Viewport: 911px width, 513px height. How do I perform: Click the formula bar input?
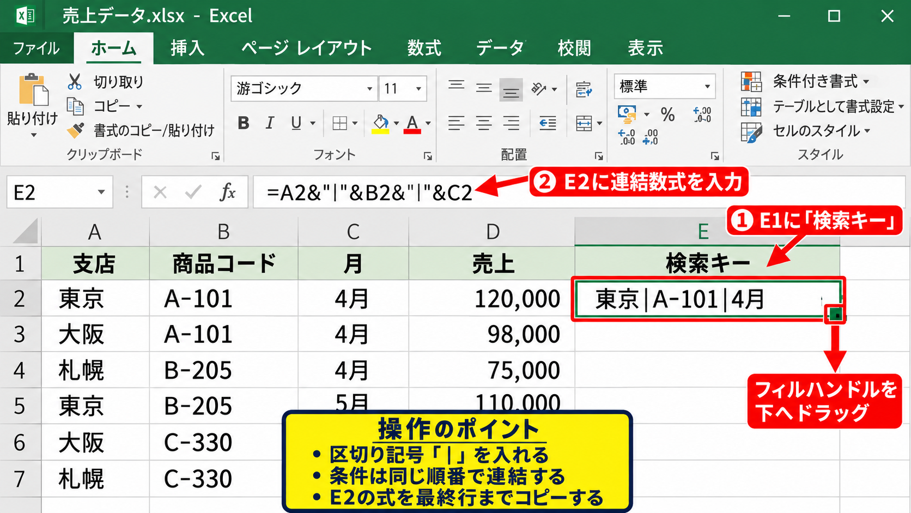pyautogui.click(x=579, y=192)
